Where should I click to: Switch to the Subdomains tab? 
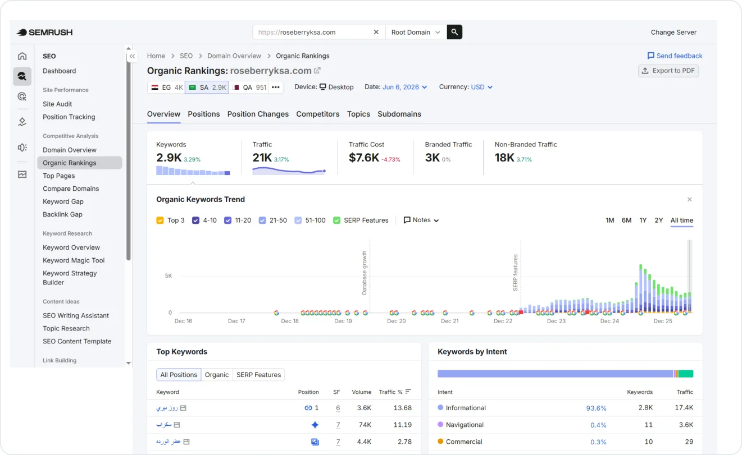pos(399,114)
